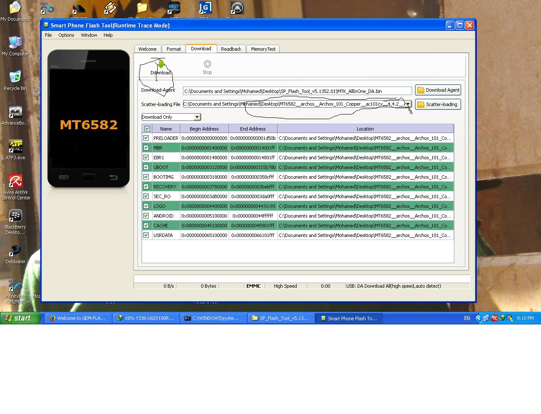Open BlackBerry Desktop shortcut icon

click(x=15, y=216)
